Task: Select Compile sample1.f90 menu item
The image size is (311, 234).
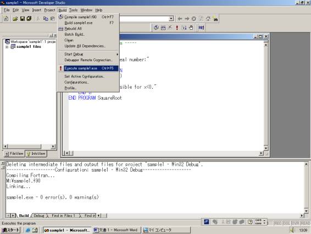Action: click(x=88, y=17)
